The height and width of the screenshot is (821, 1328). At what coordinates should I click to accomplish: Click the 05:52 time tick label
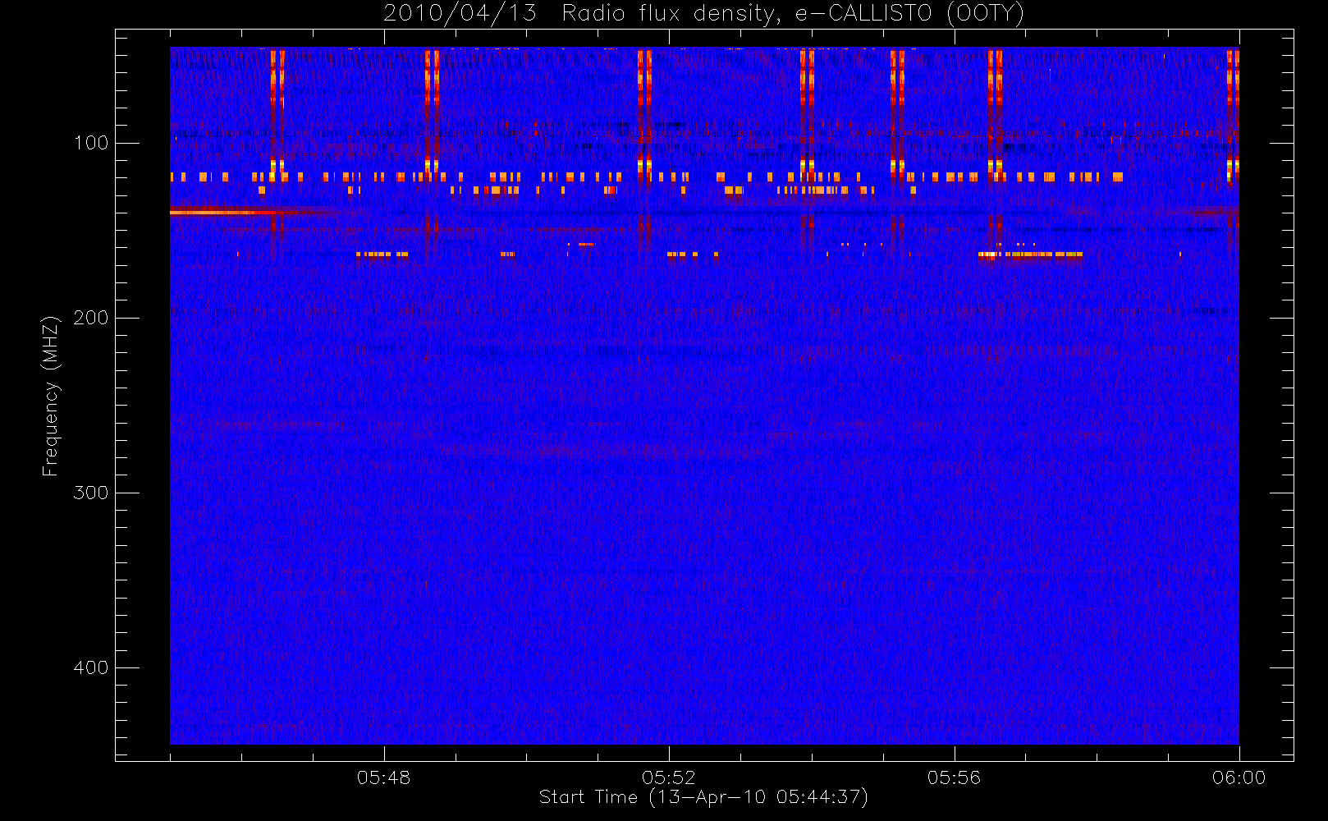(x=669, y=777)
